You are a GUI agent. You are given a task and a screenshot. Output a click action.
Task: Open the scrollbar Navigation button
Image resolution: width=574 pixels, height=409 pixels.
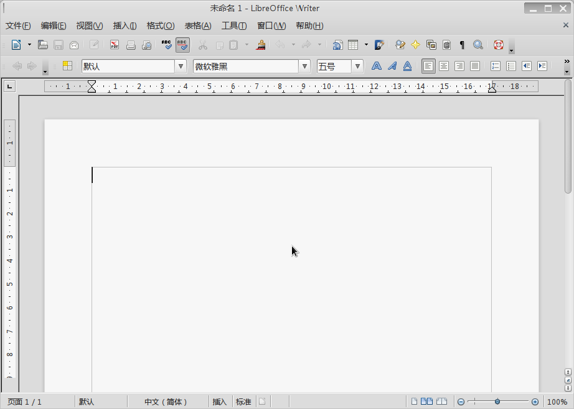(568, 380)
